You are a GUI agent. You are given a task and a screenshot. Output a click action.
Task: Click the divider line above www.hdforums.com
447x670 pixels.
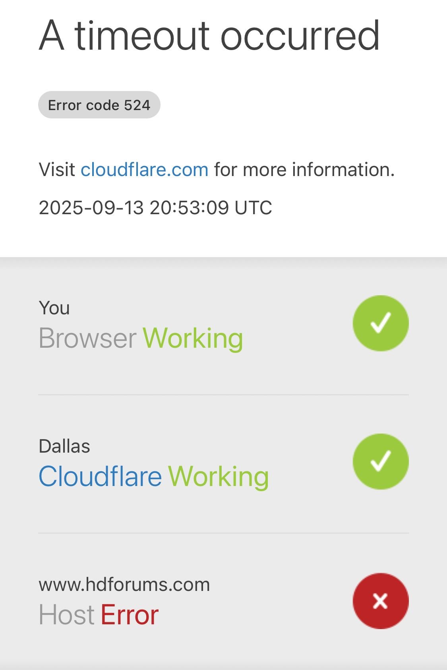(223, 533)
